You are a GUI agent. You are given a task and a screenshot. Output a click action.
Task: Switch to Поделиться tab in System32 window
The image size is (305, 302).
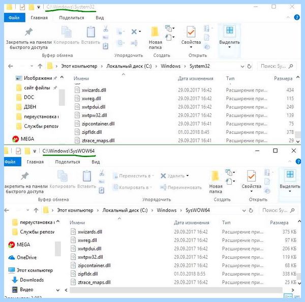click(72, 18)
